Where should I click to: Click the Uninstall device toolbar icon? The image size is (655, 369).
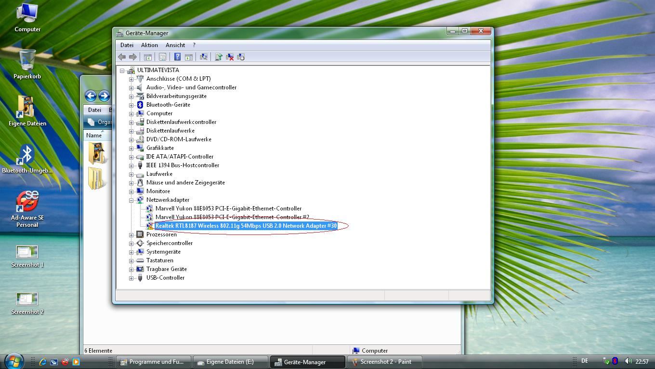[230, 57]
